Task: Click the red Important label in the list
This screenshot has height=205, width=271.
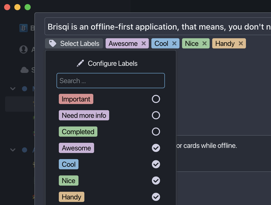Action: tap(76, 99)
